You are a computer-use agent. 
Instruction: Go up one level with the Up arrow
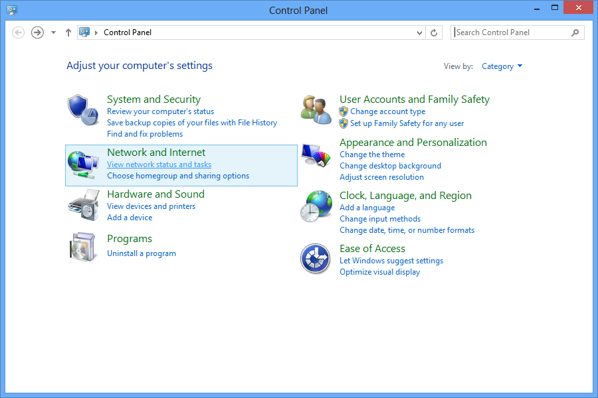[x=68, y=33]
